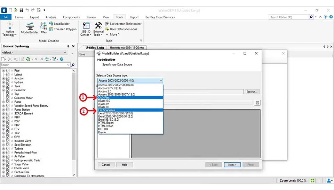Switch to the Home ribbon tab
334x190 pixels.
(x=19, y=17)
